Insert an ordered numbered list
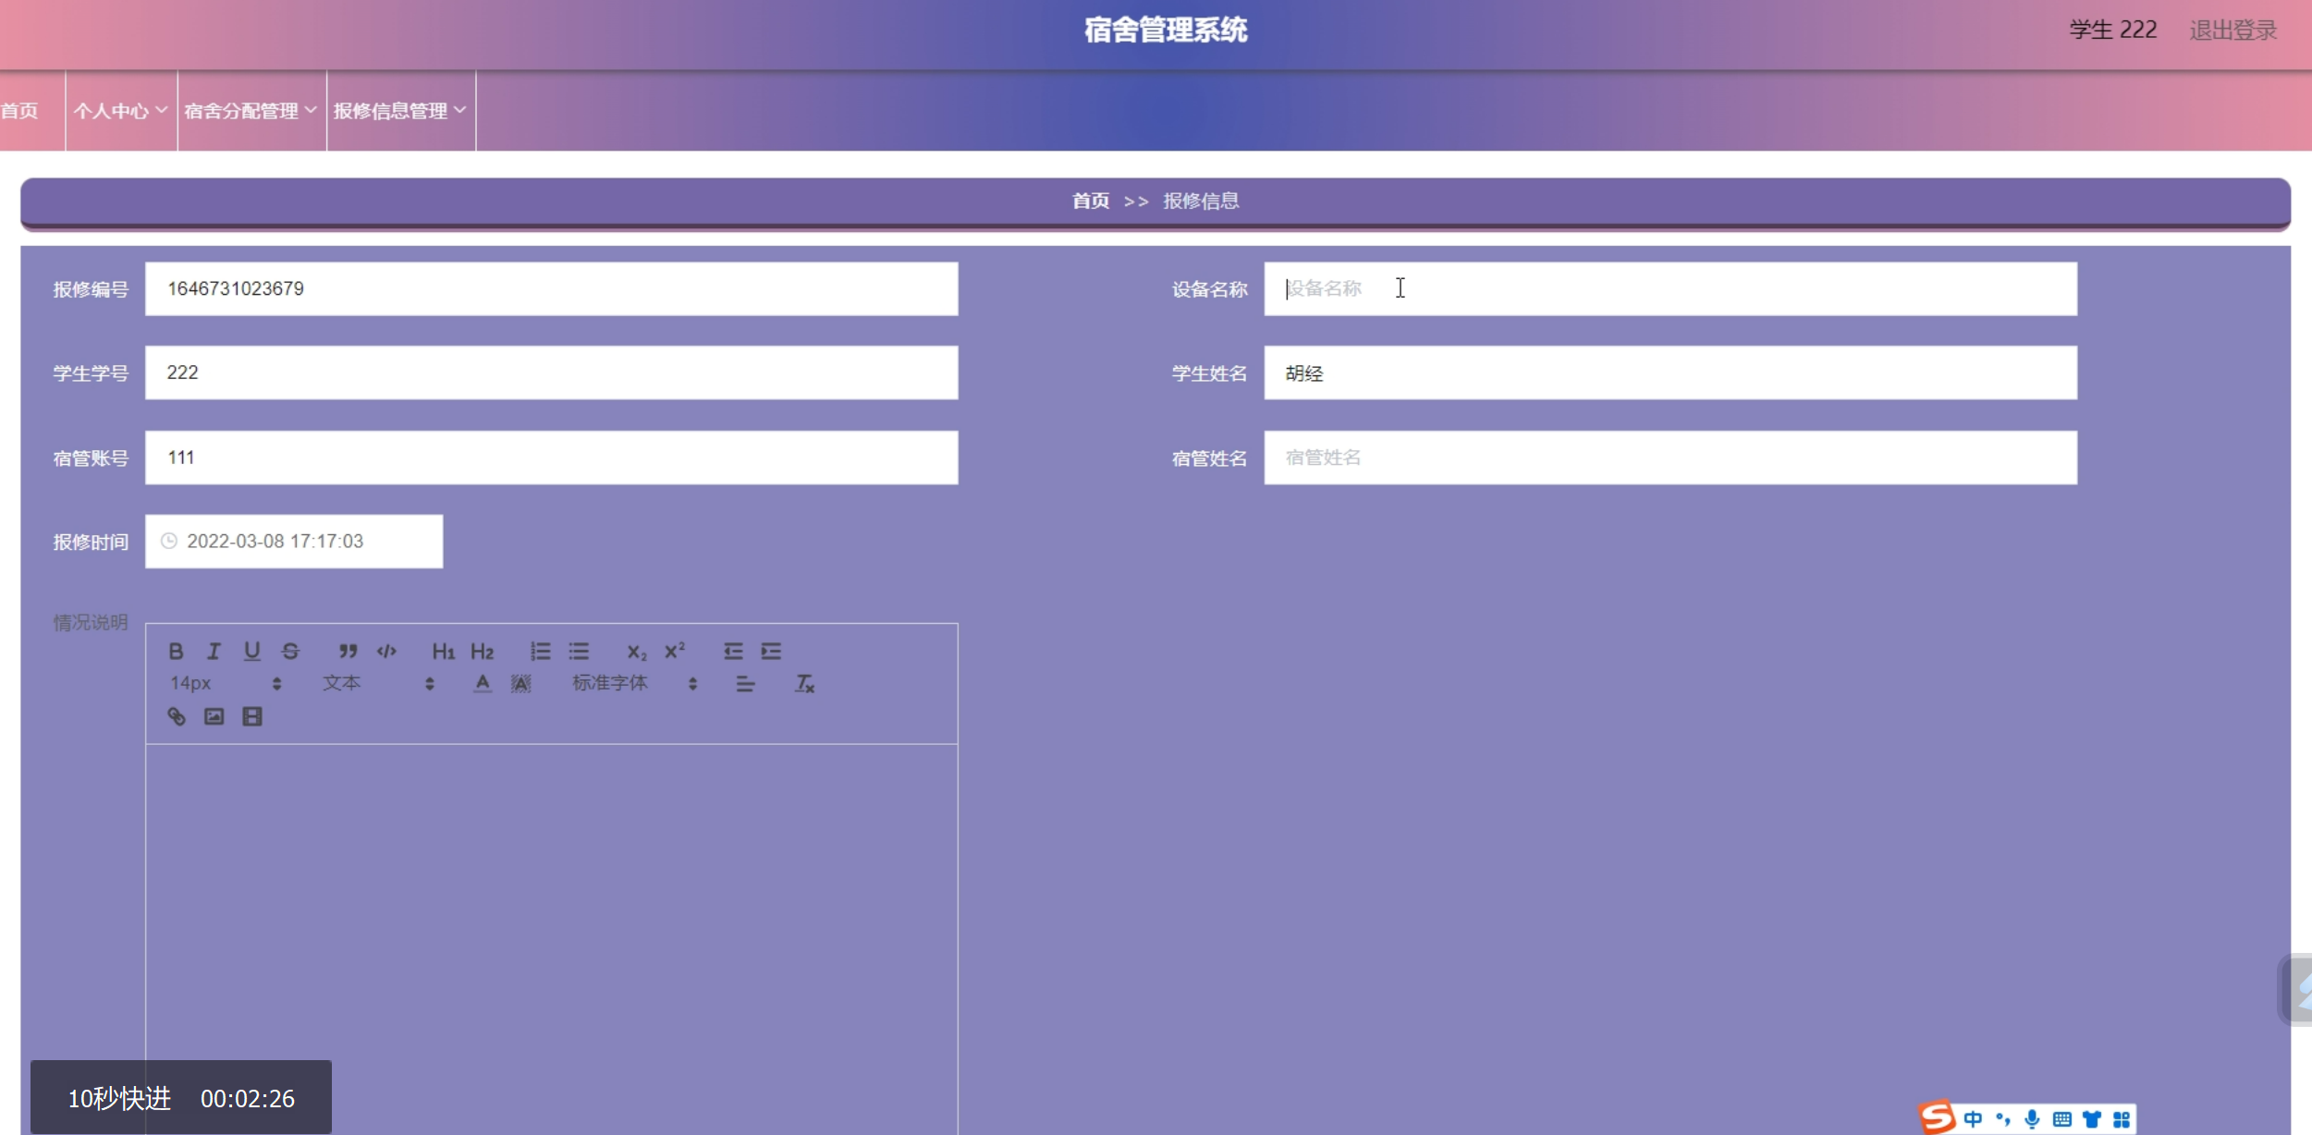2312x1135 pixels. [x=540, y=652]
